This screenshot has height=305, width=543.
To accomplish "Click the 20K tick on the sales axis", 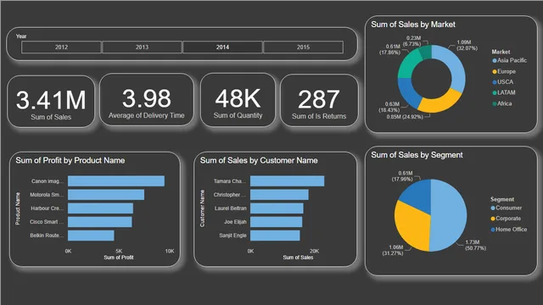I will pos(314,251).
